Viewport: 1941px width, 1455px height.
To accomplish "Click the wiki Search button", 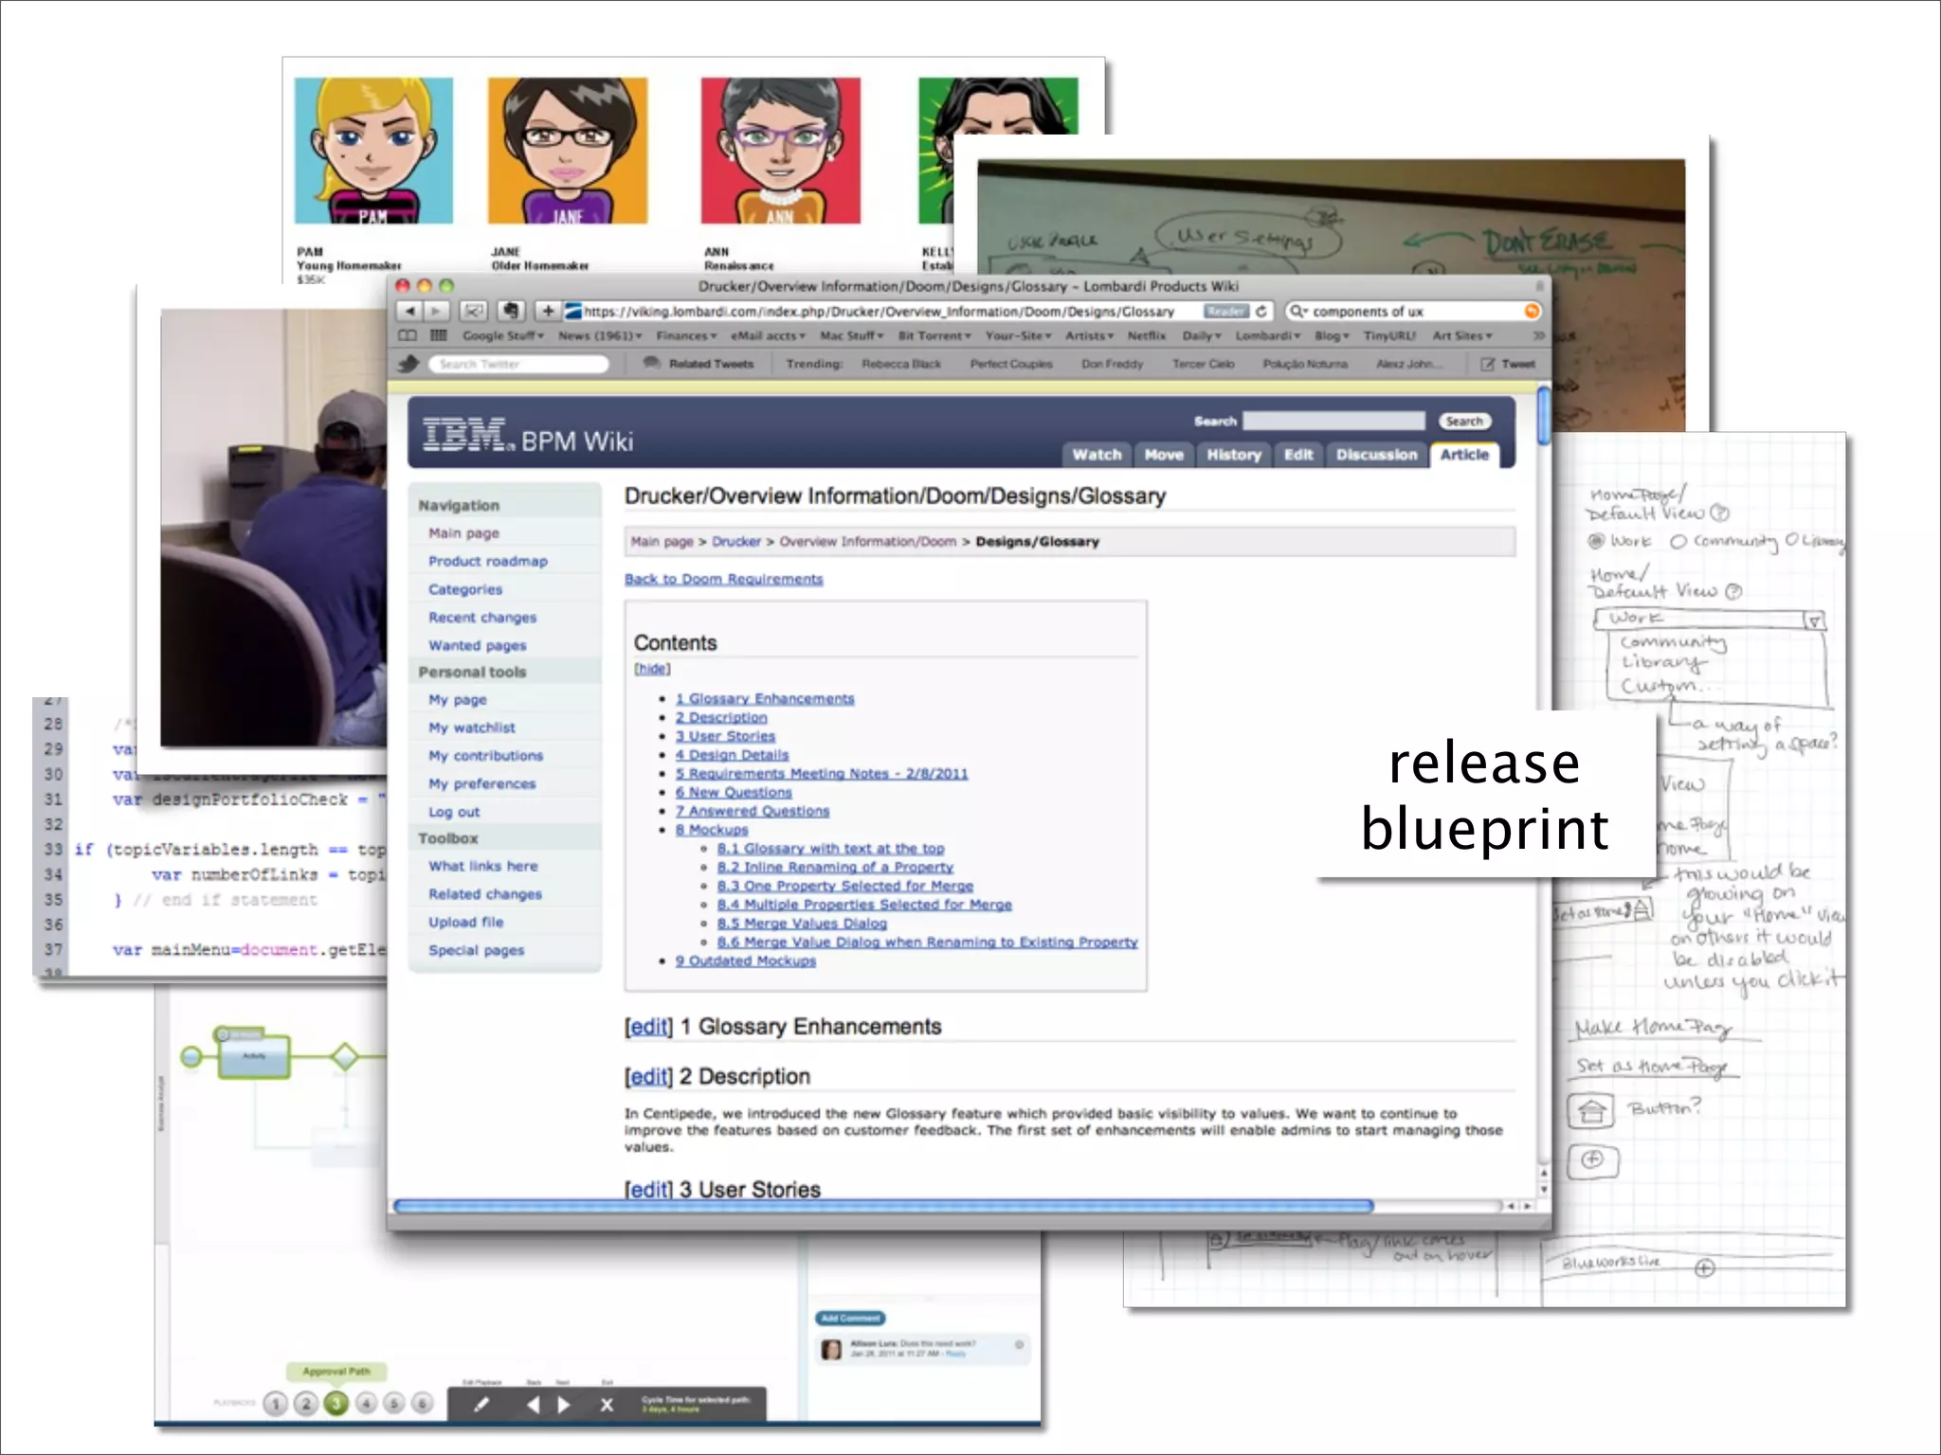I will 1464,422.
